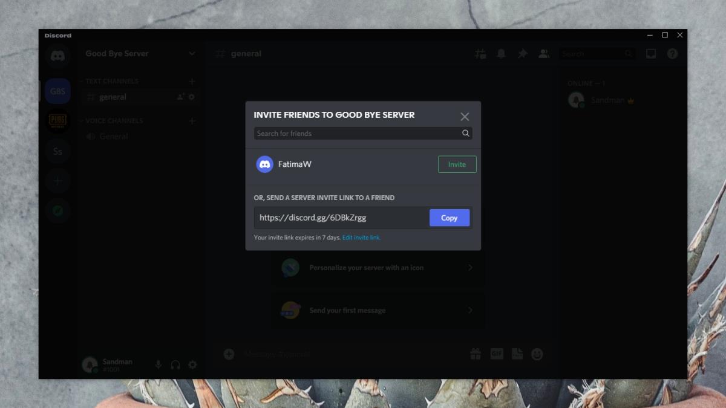Invite FatimaW to the server
This screenshot has width=726, height=408.
pyautogui.click(x=457, y=164)
